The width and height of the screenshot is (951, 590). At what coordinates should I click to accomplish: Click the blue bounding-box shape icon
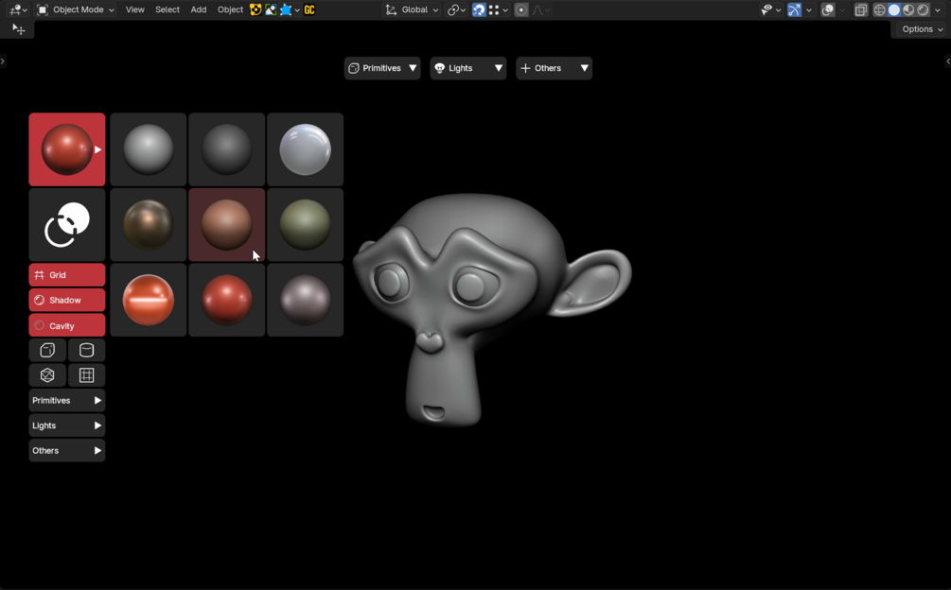click(286, 9)
